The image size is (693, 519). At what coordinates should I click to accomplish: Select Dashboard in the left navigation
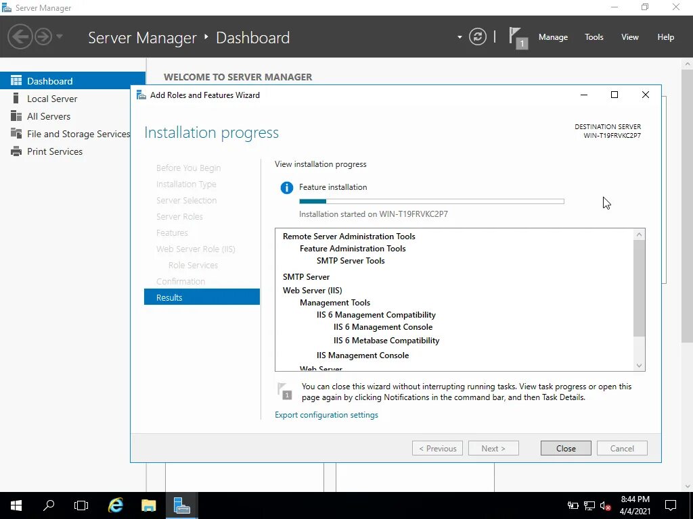pyautogui.click(x=72, y=81)
